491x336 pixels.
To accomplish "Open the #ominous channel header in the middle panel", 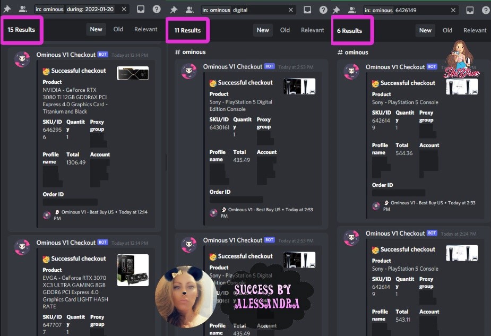I will click(x=191, y=52).
